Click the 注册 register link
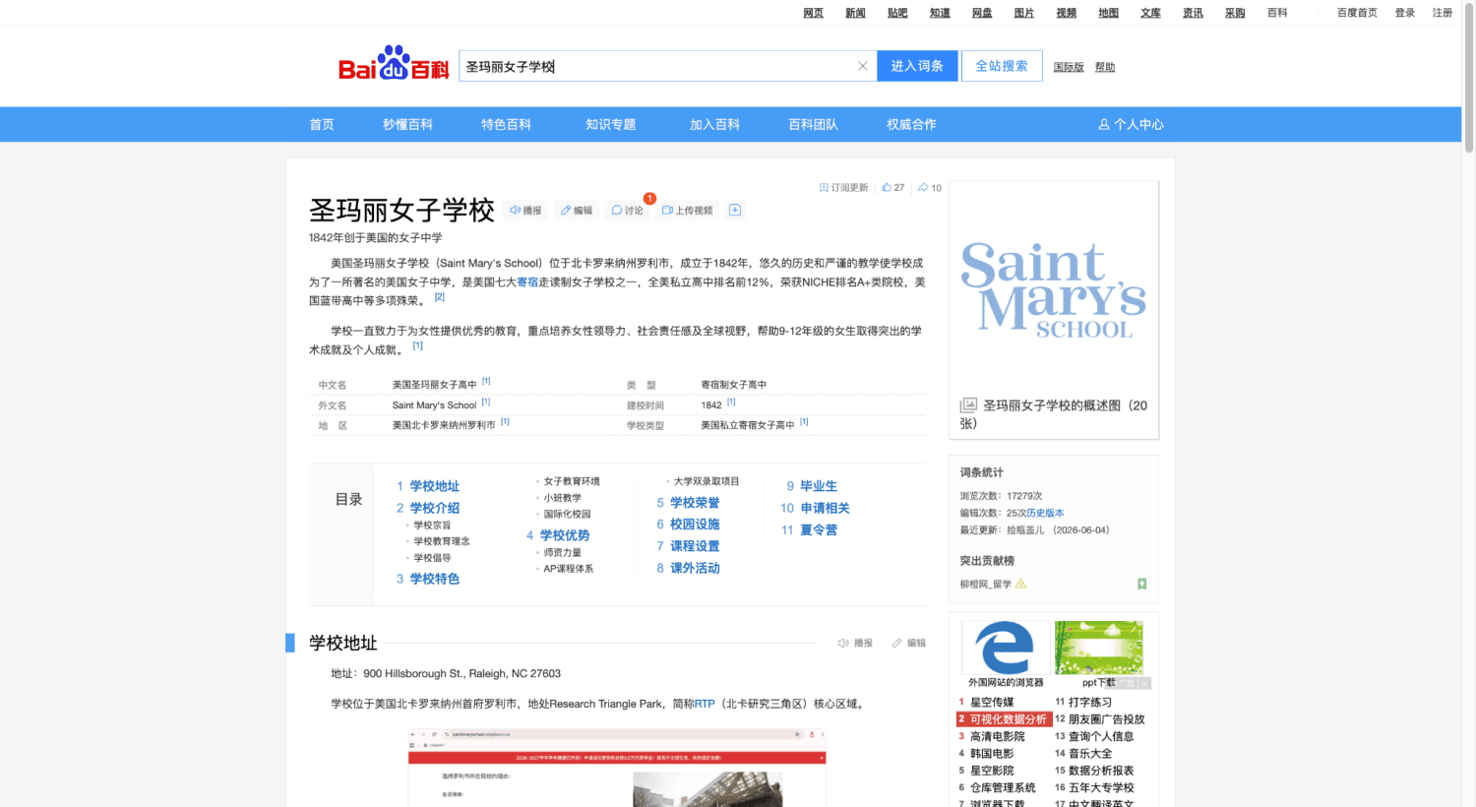Viewport: 1476px width, 807px height. point(1443,13)
